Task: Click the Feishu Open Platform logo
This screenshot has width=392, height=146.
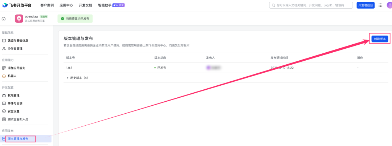Action: (16, 5)
